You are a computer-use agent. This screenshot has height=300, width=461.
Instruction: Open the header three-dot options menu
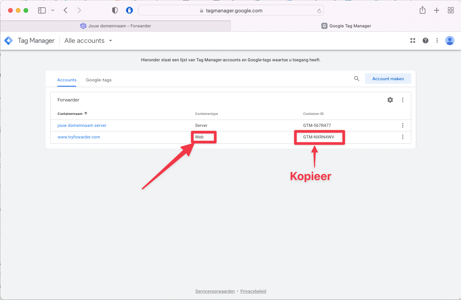coord(437,40)
